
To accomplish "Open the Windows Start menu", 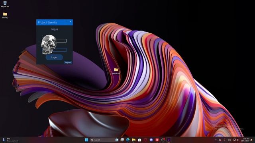I will (x=86, y=140).
